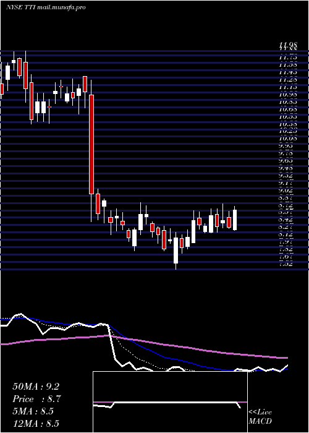Viewport: 309px width, 433px height.
Task: Select the Price : 8.7 label
Action: point(36,399)
